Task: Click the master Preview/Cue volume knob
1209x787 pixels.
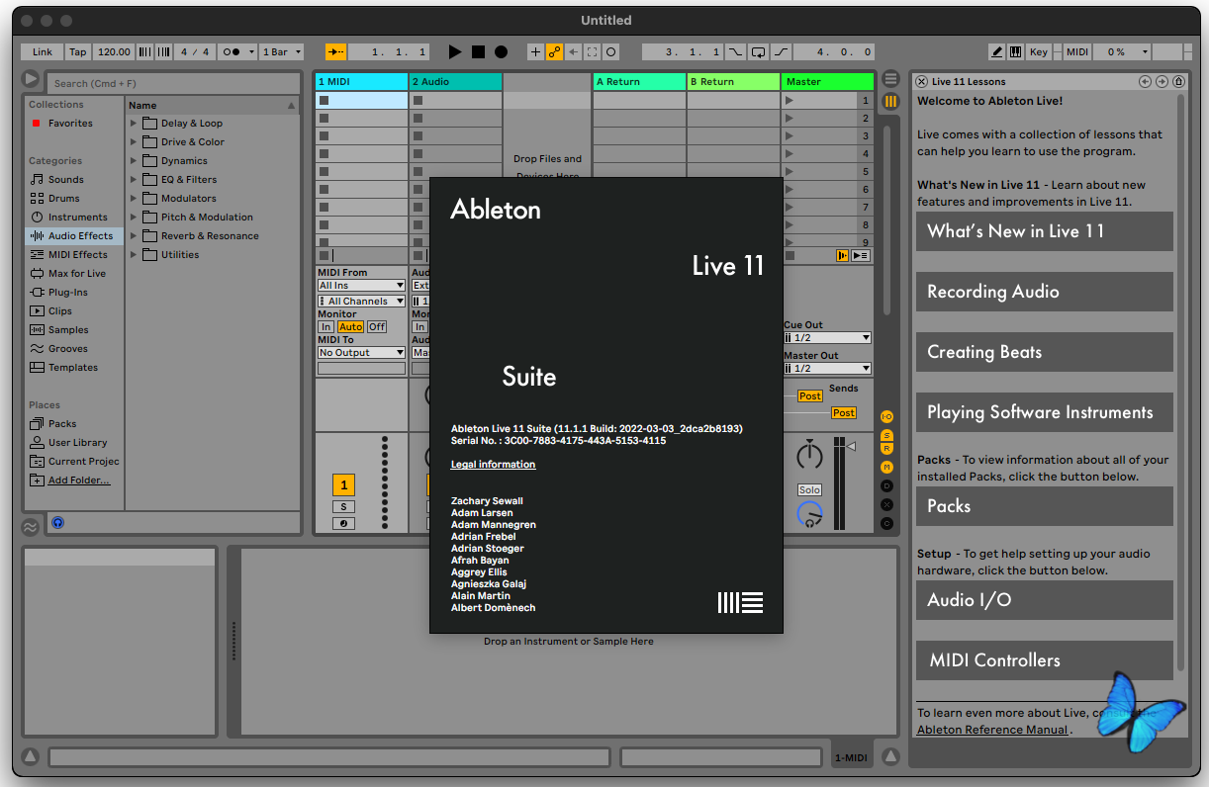Action: (809, 514)
